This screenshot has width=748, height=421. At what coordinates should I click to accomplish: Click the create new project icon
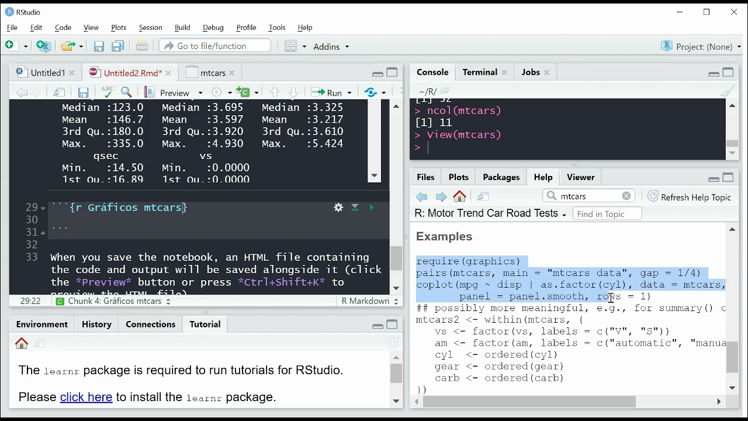[x=43, y=46]
